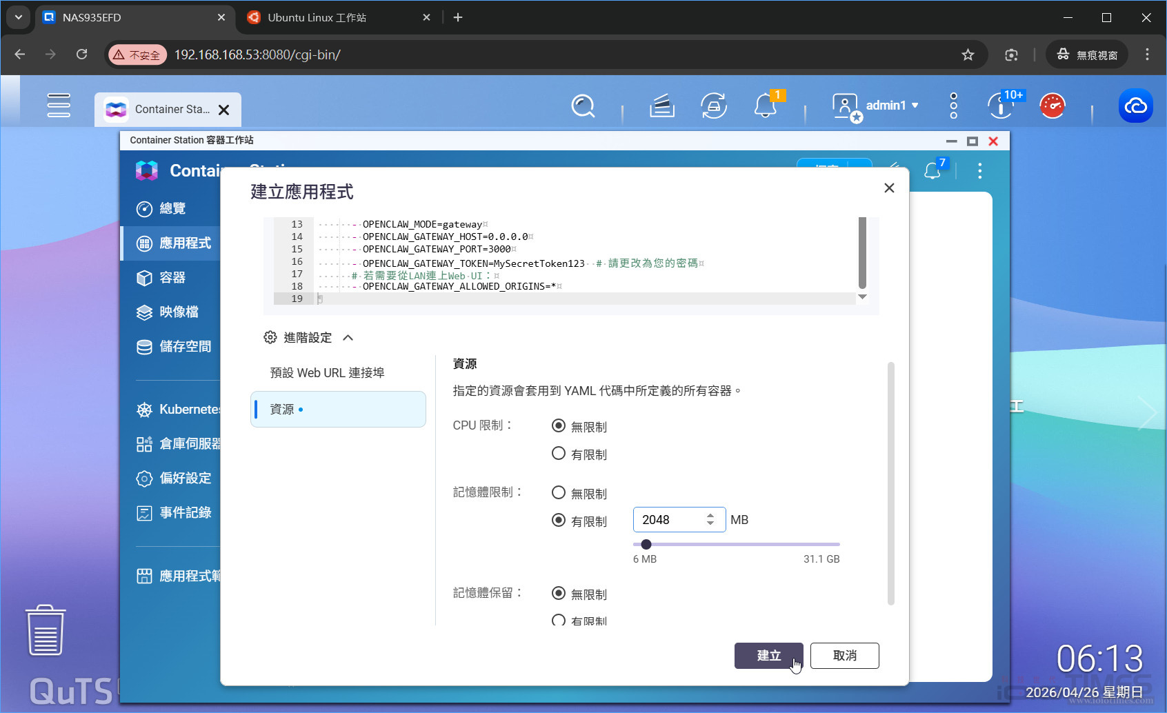Select 無限制 for 記憶體限制
This screenshot has height=713, width=1167.
coord(559,493)
